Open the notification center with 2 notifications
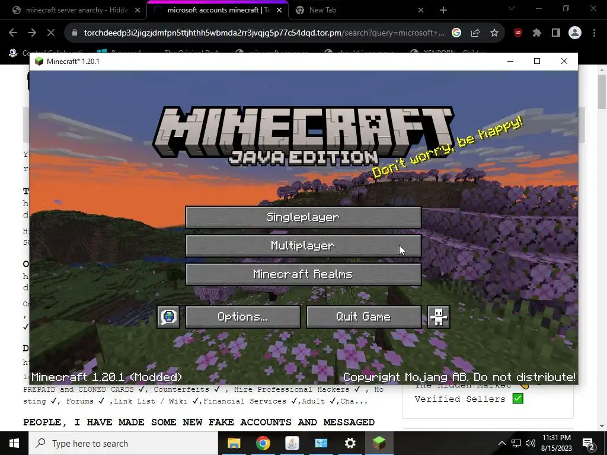This screenshot has height=455, width=607. point(589,443)
